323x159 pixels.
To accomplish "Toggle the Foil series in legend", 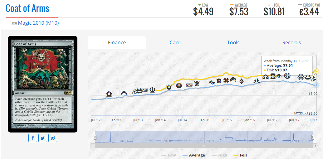I will [x=240, y=155].
